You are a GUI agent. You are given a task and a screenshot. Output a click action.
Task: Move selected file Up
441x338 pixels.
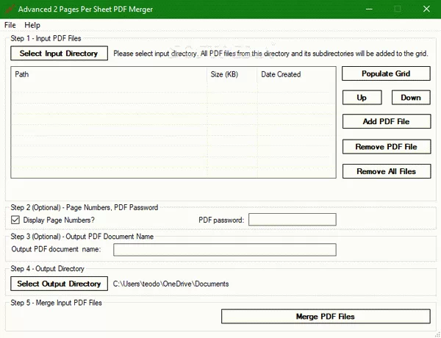tap(362, 97)
